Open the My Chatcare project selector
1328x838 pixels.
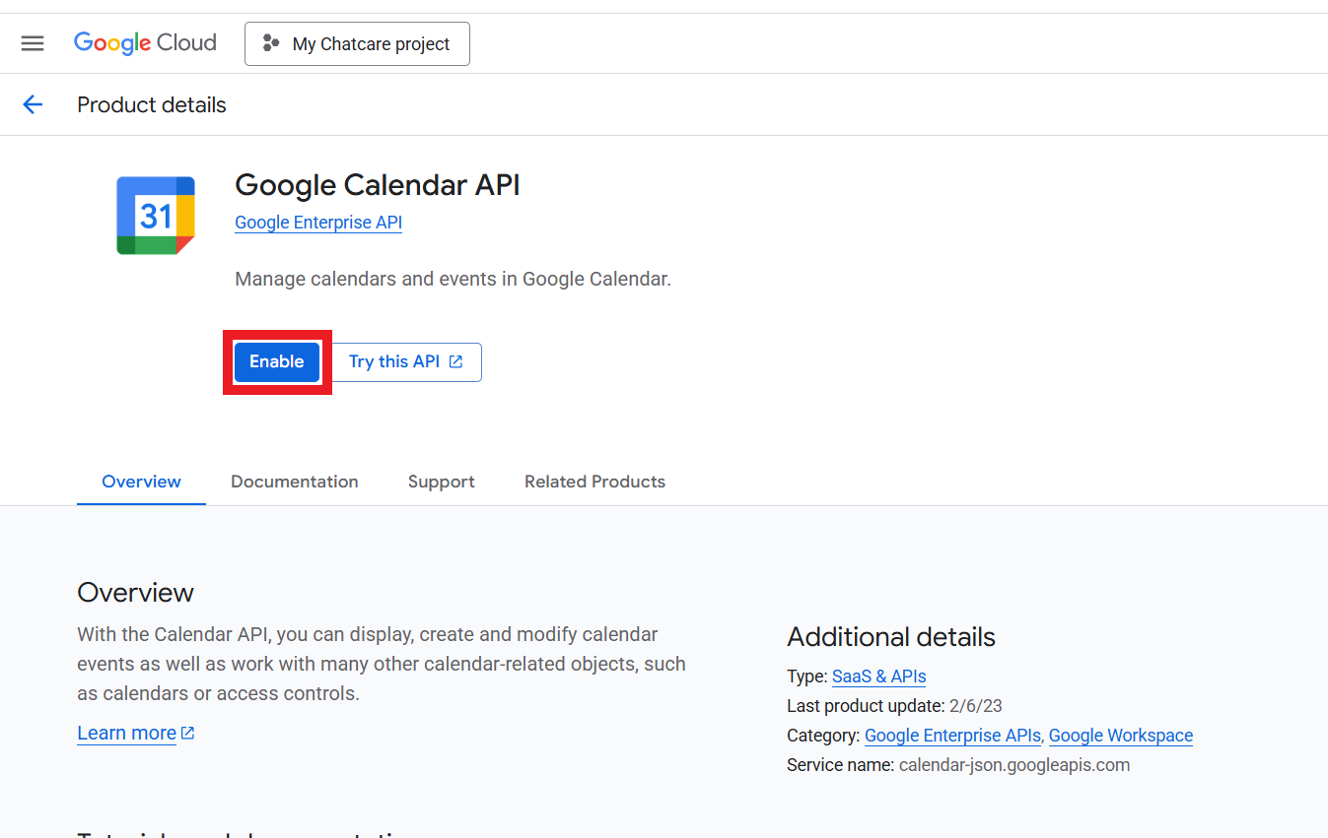[x=357, y=44]
